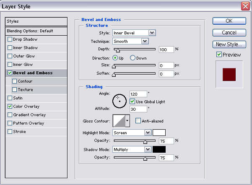Click the New Style... button
This screenshot has width=252, height=185.
pyautogui.click(x=229, y=44)
